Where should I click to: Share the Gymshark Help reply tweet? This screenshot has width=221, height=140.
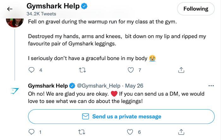182,132
